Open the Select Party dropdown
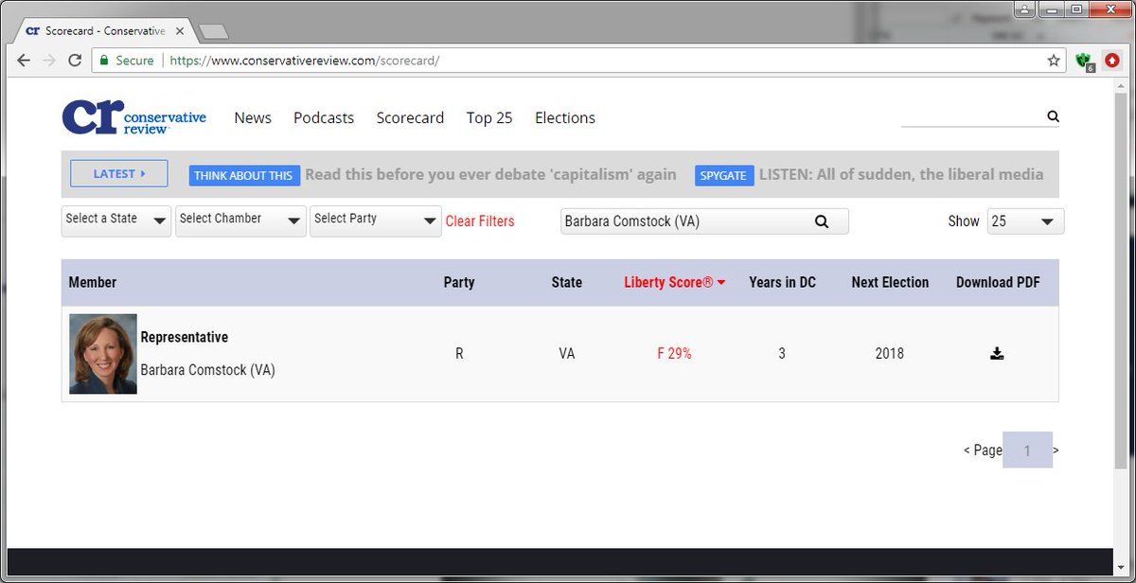Viewport: 1136px width, 583px height. click(376, 221)
